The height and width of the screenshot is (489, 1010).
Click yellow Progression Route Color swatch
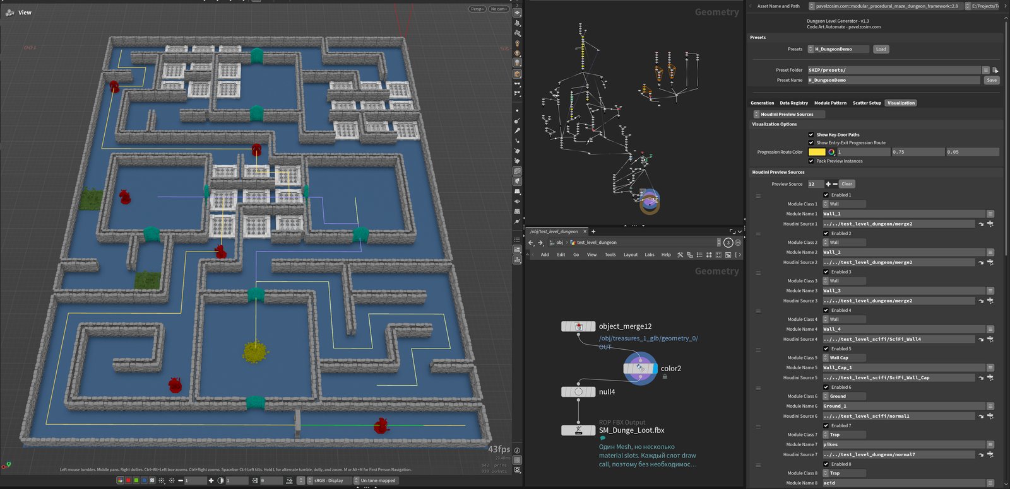tap(817, 152)
